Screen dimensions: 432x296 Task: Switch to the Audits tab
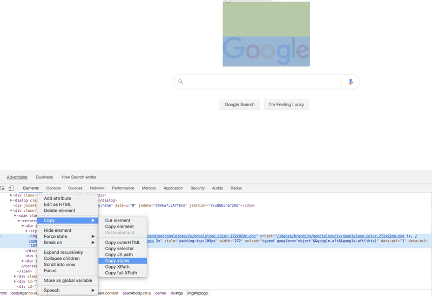pos(218,188)
